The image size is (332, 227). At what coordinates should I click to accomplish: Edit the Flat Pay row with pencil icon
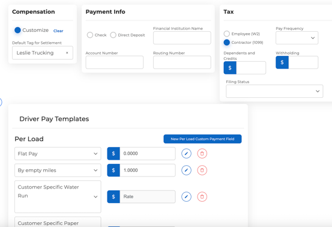click(186, 154)
